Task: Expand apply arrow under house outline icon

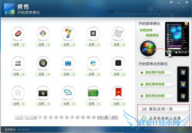Action: point(24,104)
